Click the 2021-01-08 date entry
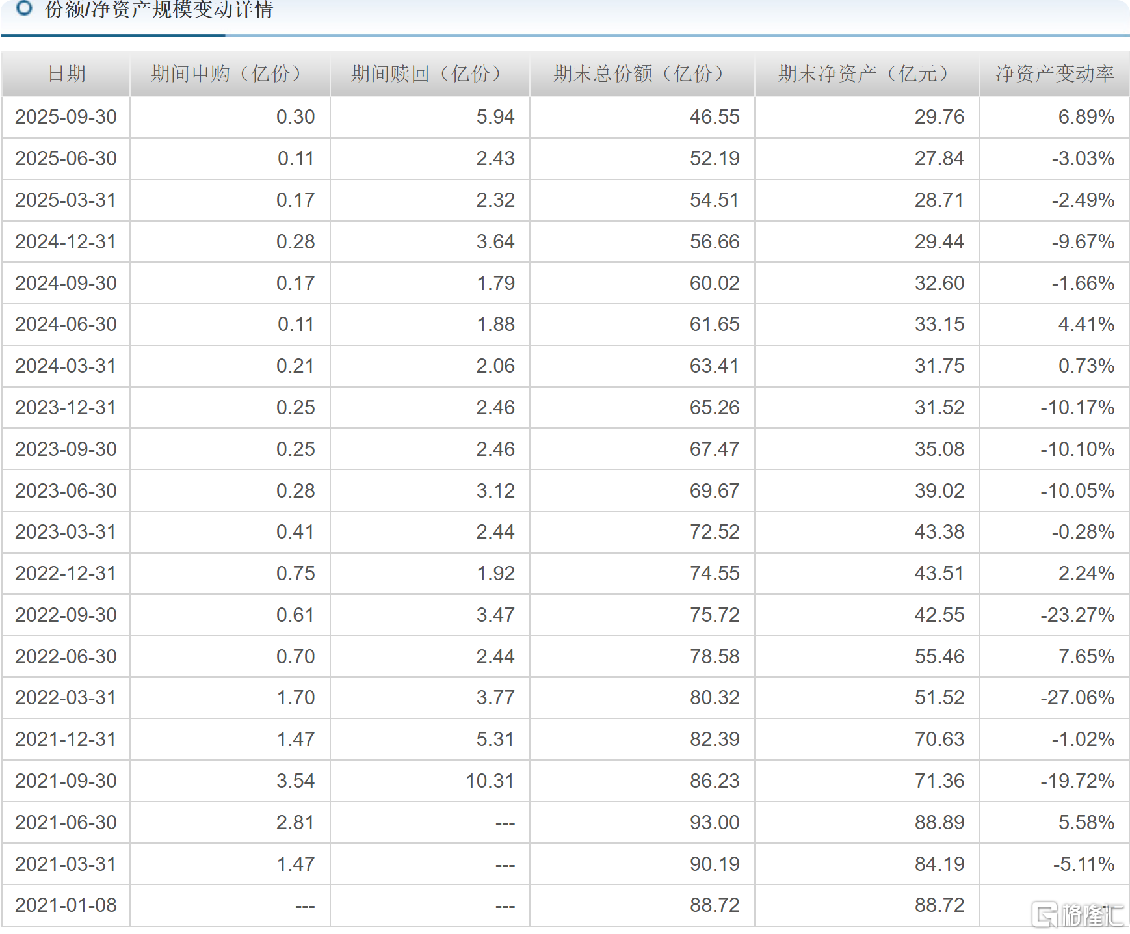This screenshot has height=934, width=1130. [x=66, y=905]
